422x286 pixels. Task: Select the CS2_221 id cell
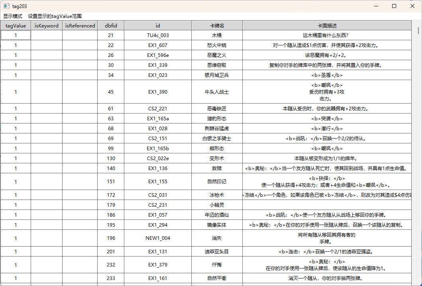click(x=158, y=108)
